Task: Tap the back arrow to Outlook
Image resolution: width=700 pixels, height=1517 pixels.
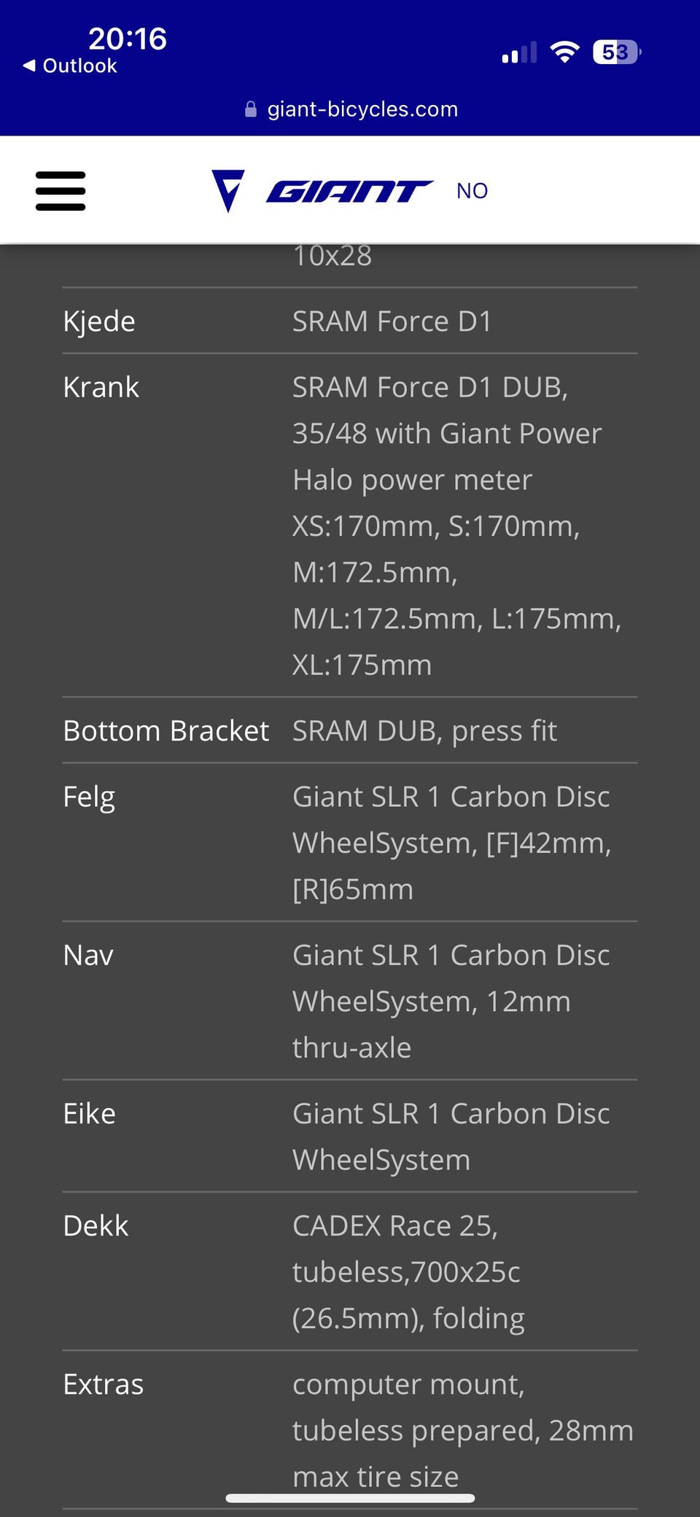Action: pos(29,66)
